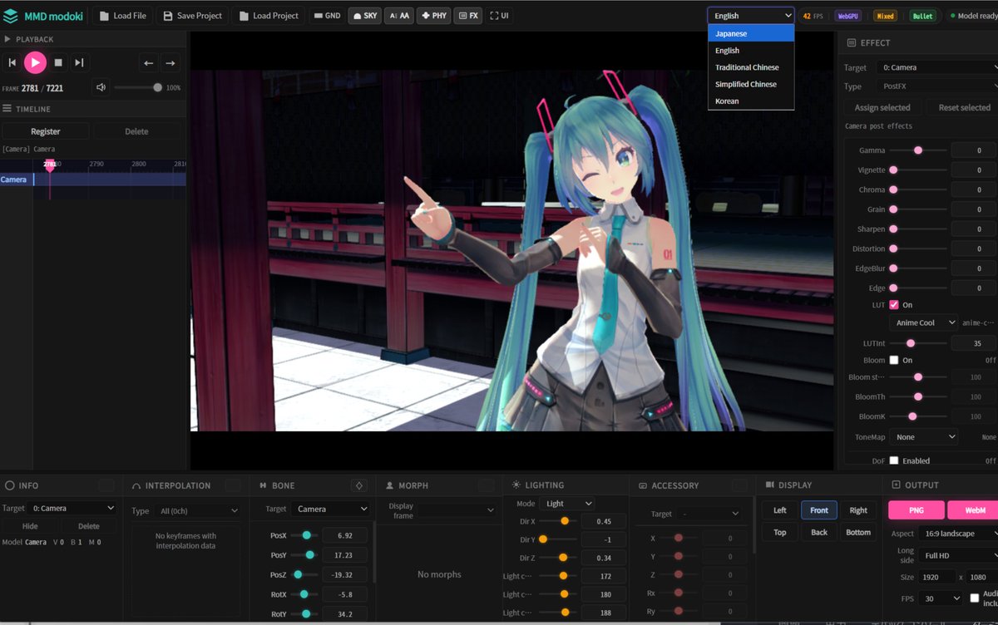
Task: Switch display view to Left
Action: click(779, 510)
